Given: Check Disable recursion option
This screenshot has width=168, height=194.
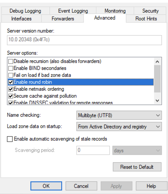Looking at the screenshot, I should 10,61.
